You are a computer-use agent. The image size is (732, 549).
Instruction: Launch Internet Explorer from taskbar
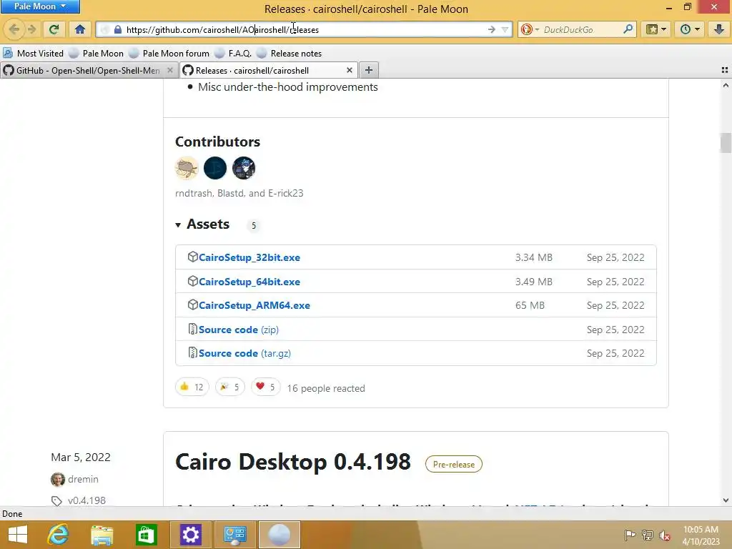tap(58, 535)
